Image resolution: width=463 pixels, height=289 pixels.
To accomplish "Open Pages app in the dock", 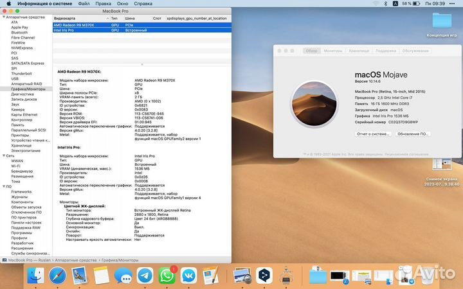I will click(x=211, y=276).
